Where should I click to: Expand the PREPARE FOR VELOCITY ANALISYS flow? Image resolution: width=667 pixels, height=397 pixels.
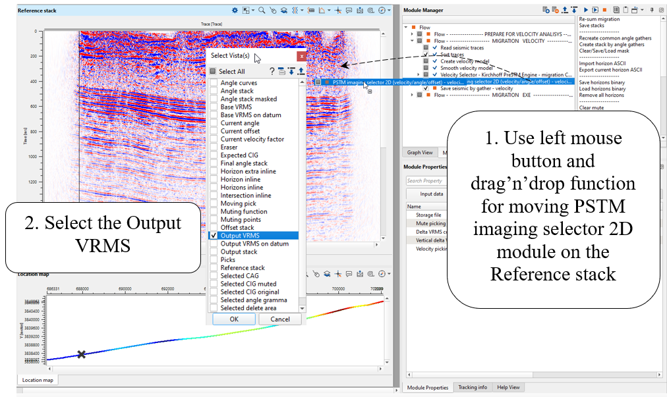(x=412, y=34)
